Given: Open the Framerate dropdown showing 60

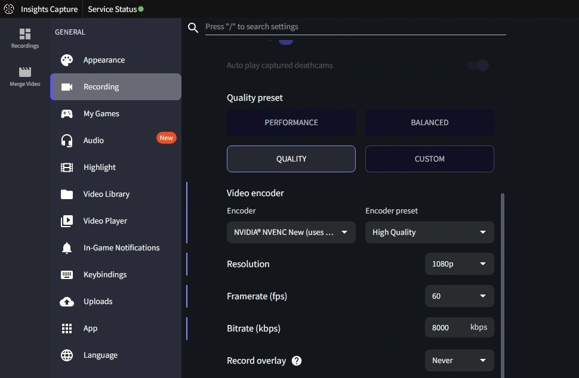Looking at the screenshot, I should pos(459,296).
